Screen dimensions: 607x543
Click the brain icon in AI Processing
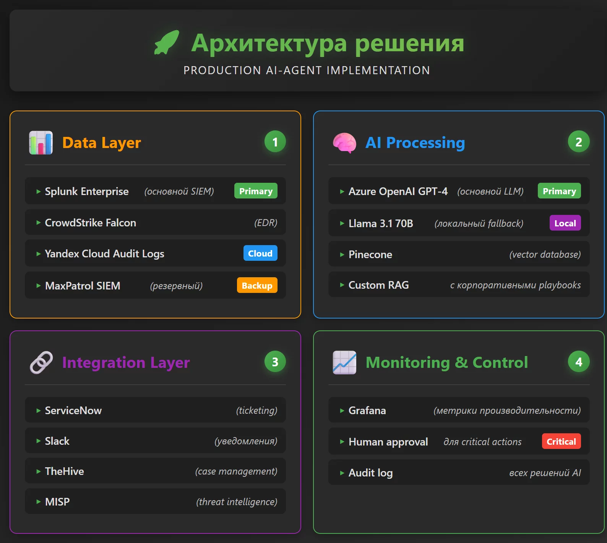click(344, 143)
